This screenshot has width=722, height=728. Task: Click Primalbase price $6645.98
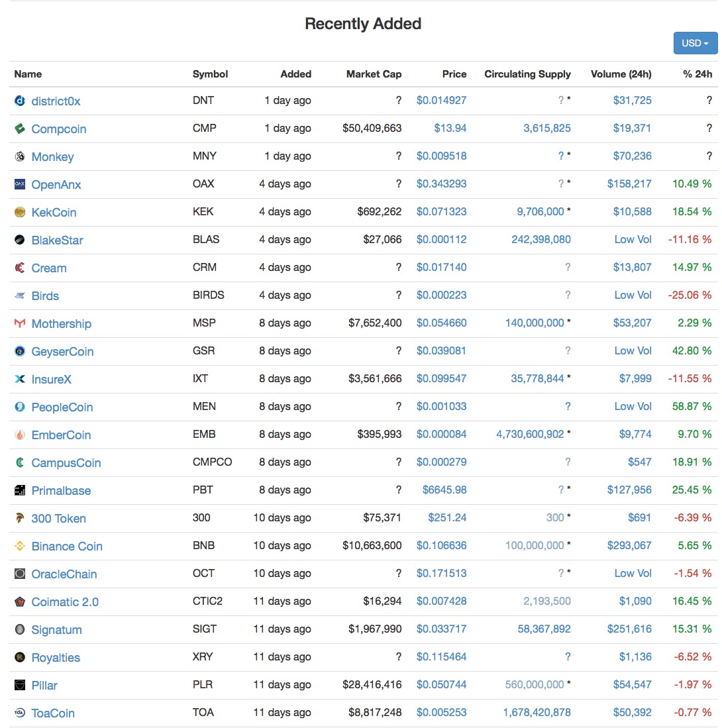(444, 490)
